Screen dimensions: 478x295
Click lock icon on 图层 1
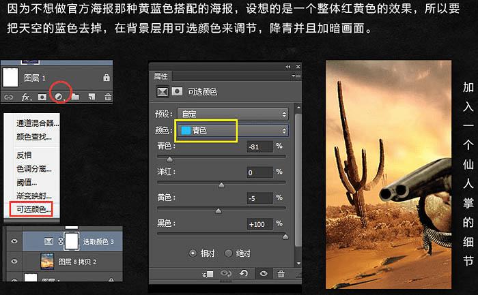click(107, 77)
